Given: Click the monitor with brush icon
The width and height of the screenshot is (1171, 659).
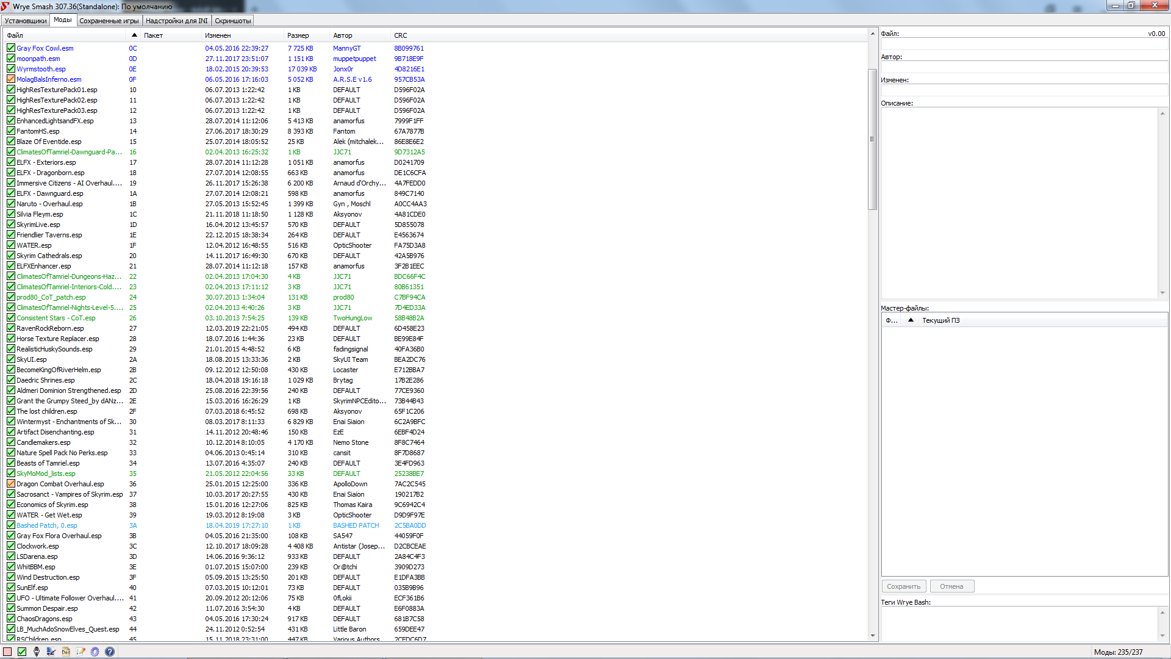Looking at the screenshot, I should tap(51, 652).
